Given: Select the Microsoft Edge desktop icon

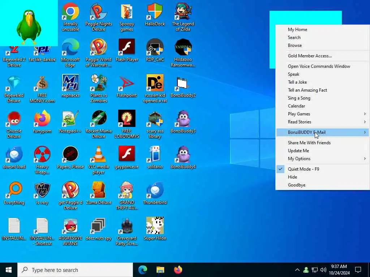Looking at the screenshot, I should pyautogui.click(x=70, y=53).
